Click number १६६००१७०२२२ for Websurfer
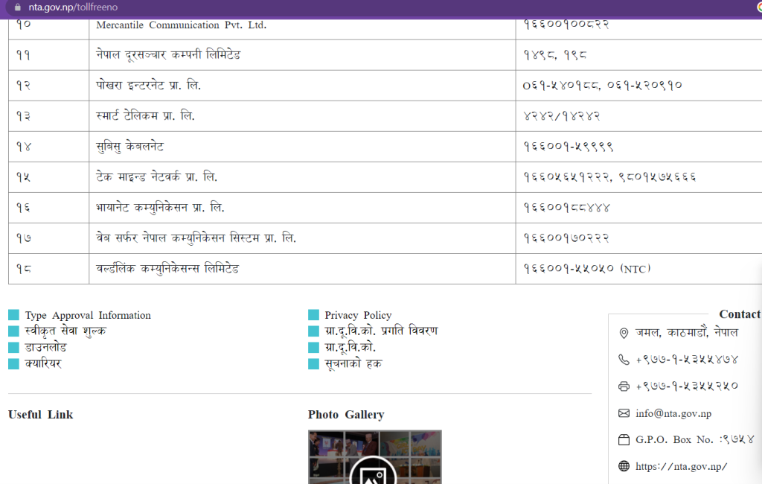 tap(566, 238)
